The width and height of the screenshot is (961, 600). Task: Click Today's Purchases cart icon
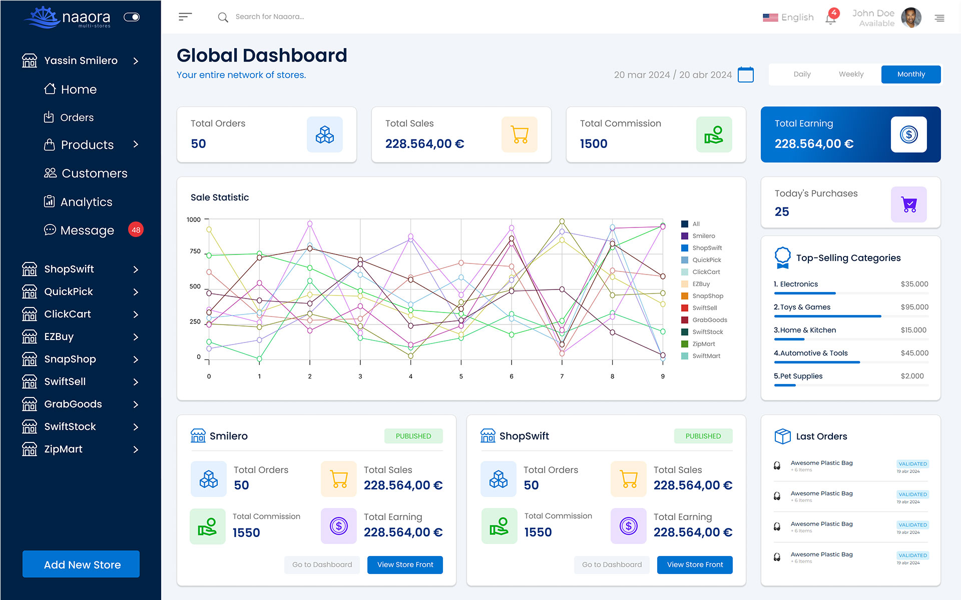(908, 204)
